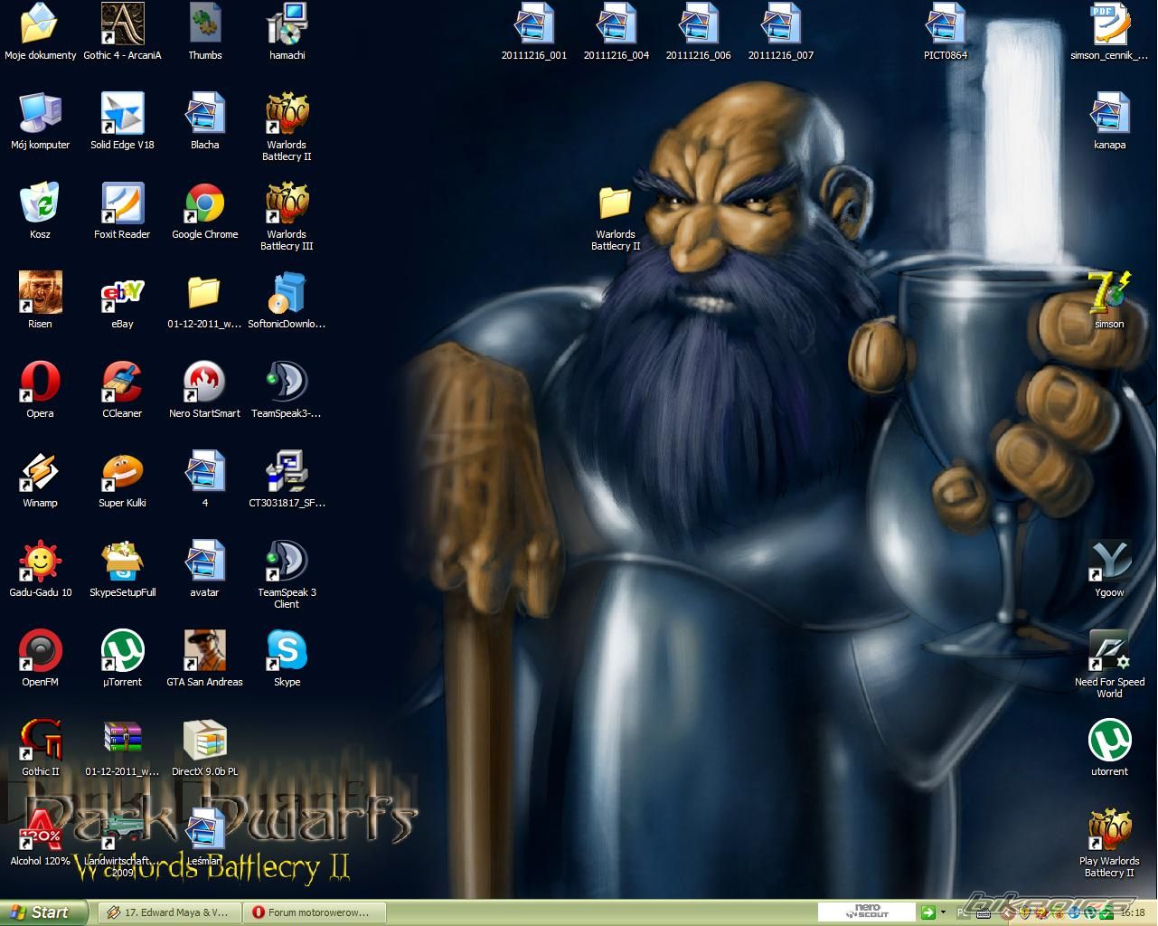Viewport: 1158px width, 926px height.
Task: Open Nero StartSmart shortcut
Action: click(x=205, y=383)
